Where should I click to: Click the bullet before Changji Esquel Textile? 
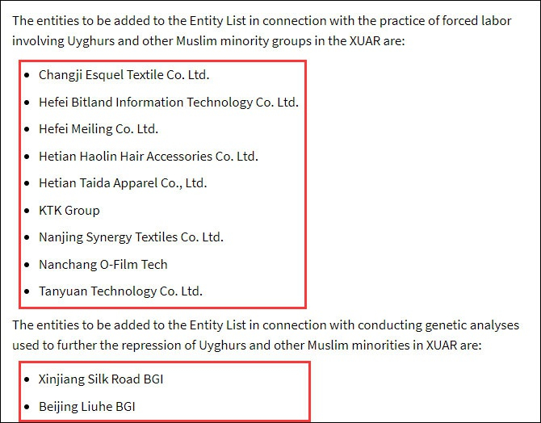[28, 75]
